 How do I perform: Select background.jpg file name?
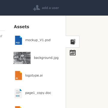(x=46, y=58)
